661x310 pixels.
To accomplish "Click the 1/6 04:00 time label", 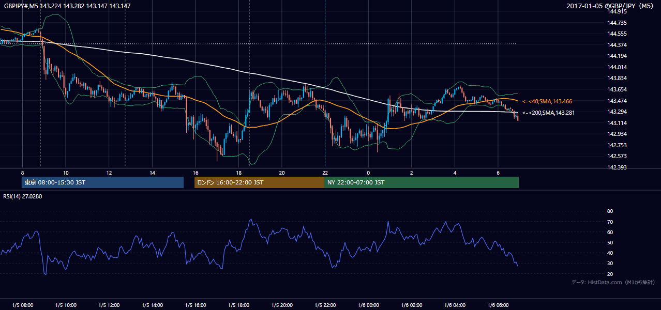I will click(x=455, y=305).
